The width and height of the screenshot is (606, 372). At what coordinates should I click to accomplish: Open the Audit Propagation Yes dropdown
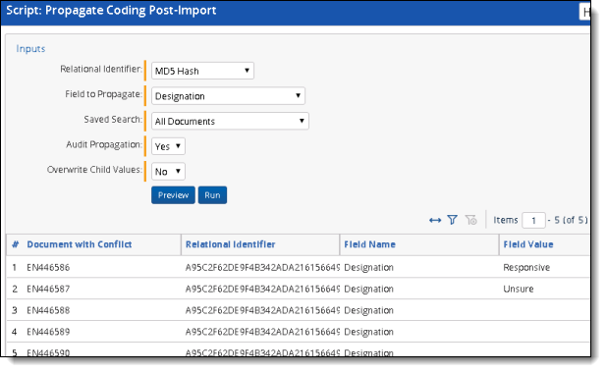point(168,146)
